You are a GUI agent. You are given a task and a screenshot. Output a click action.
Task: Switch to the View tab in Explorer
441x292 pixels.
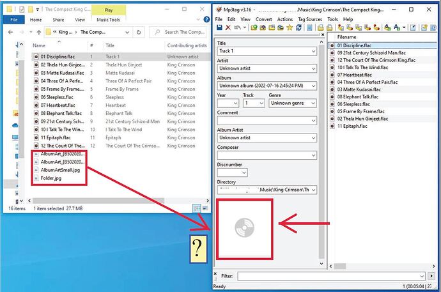tap(80, 20)
